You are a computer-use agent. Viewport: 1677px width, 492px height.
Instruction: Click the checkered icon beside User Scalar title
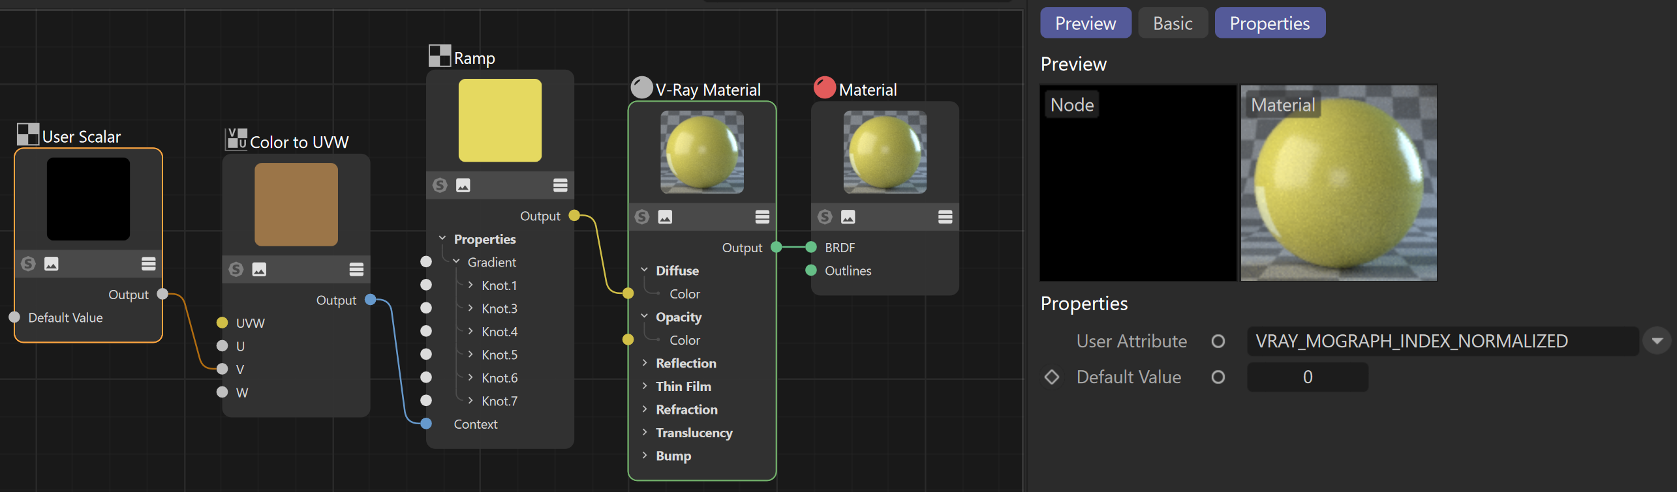click(x=28, y=134)
